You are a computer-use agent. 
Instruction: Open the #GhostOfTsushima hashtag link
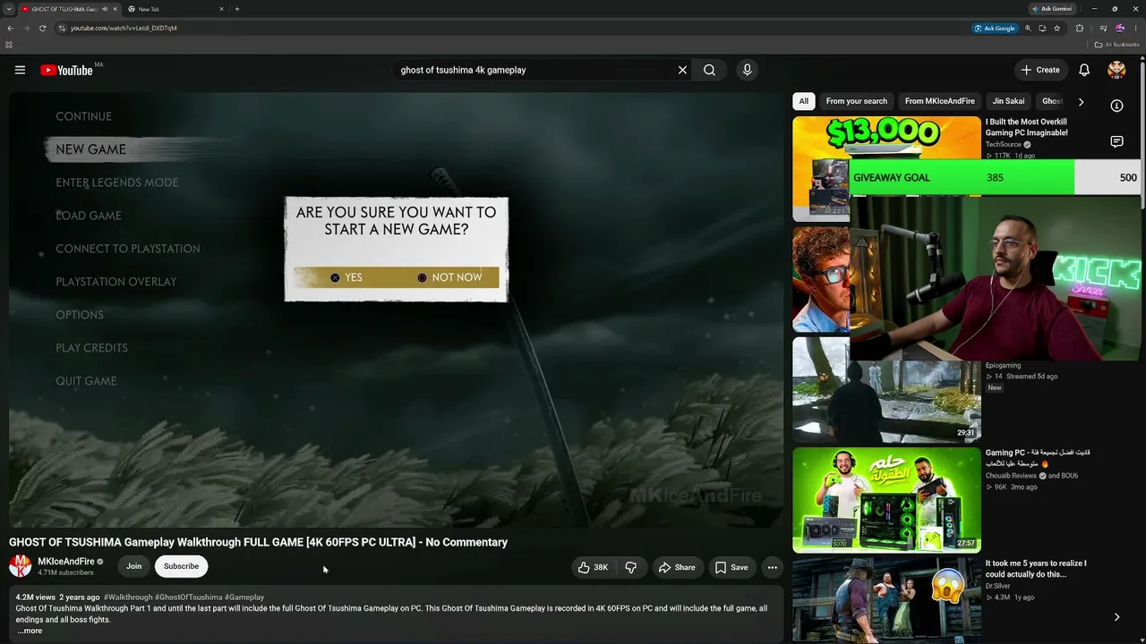[x=188, y=597]
